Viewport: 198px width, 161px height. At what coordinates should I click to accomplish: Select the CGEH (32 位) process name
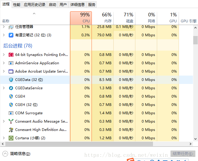point(27,105)
